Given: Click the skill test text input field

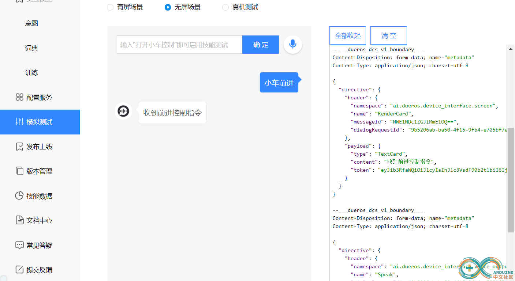Looking at the screenshot, I should coord(179,45).
